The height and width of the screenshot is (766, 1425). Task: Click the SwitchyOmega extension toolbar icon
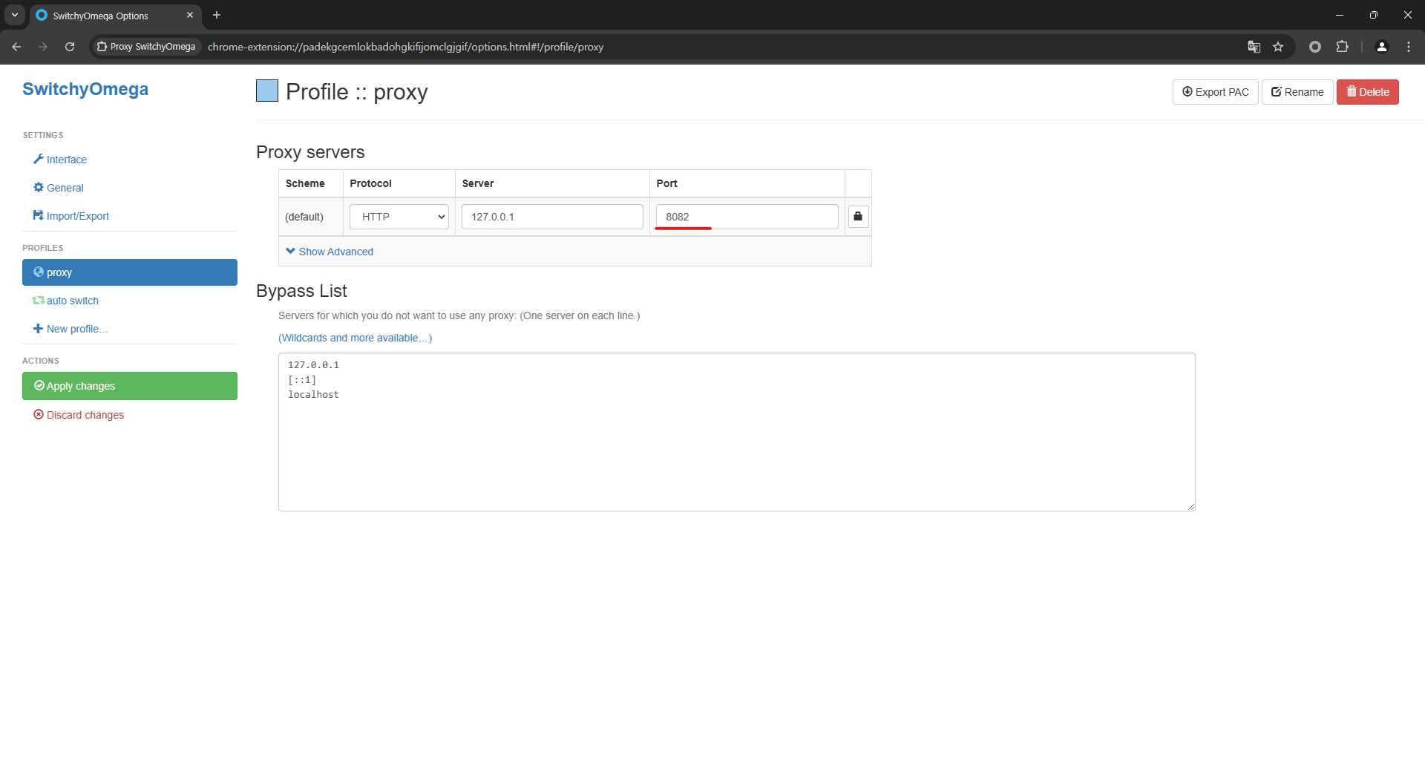coord(1315,47)
